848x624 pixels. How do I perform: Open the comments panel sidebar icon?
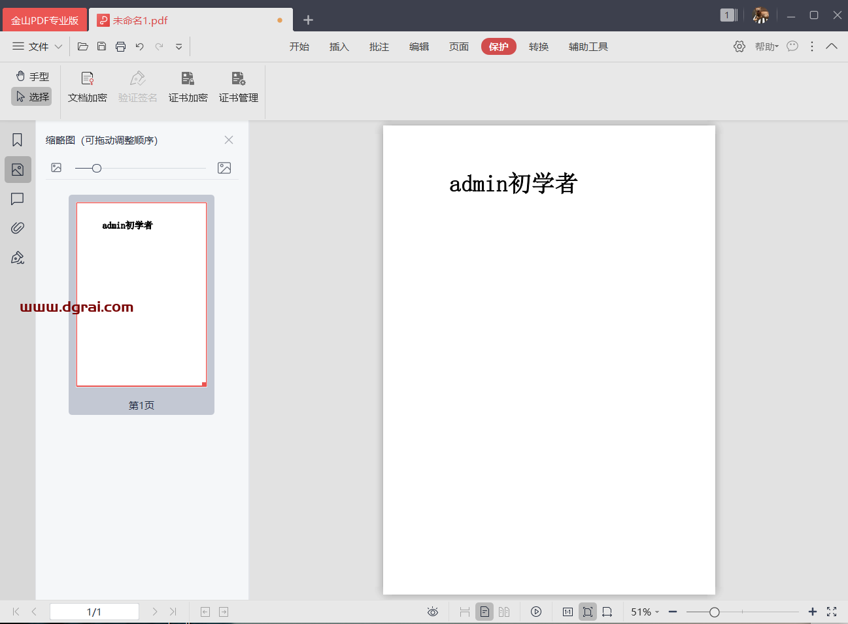18,199
